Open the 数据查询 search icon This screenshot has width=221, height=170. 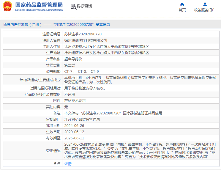[73, 7]
